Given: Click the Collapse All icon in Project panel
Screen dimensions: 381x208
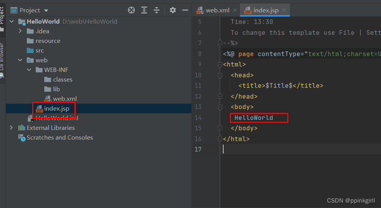Looking at the screenshot, I should (157, 10).
